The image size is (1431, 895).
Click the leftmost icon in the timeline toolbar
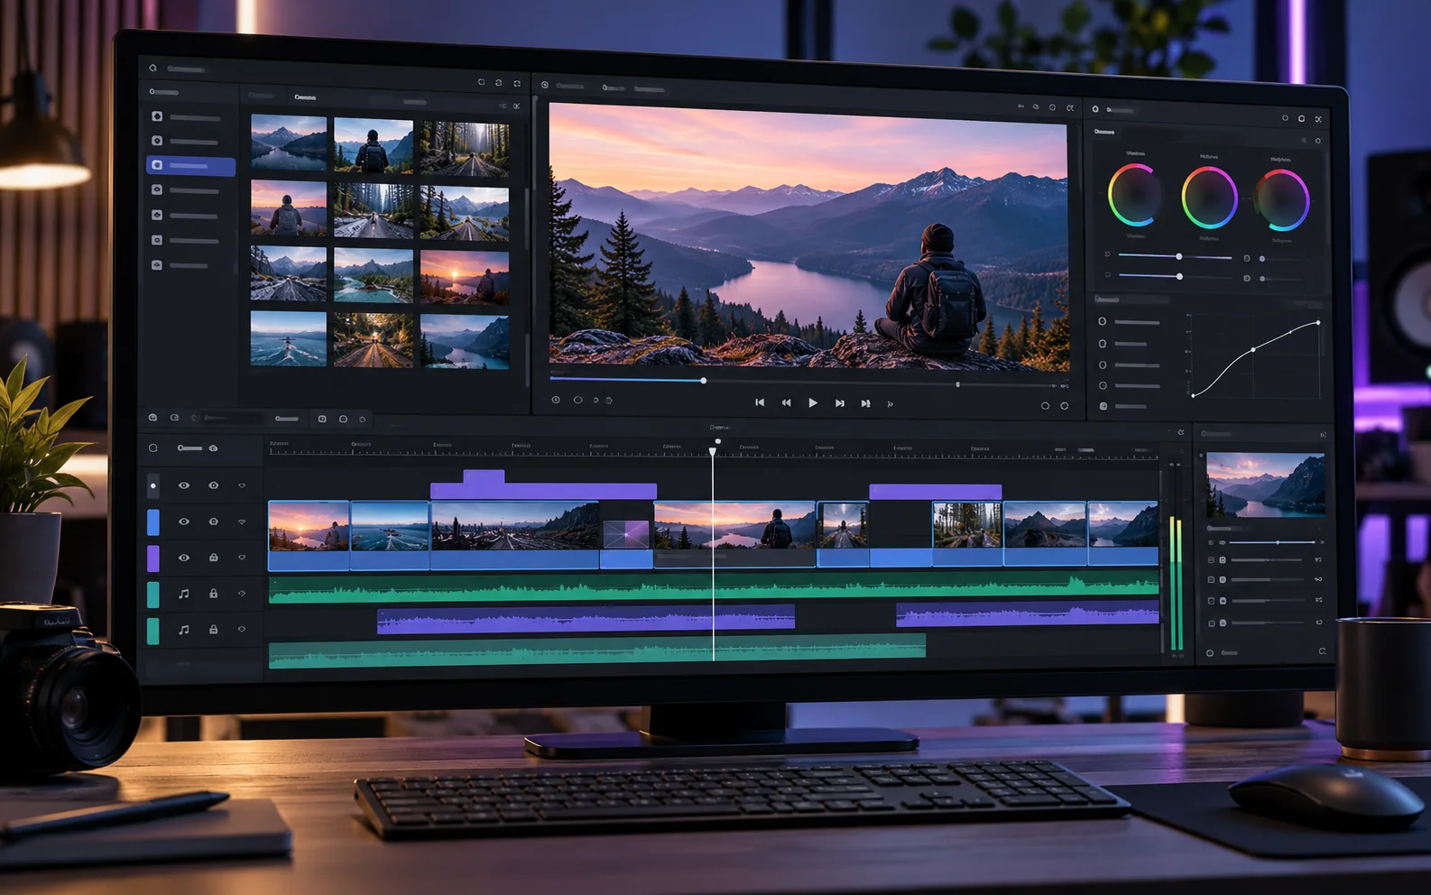152,418
